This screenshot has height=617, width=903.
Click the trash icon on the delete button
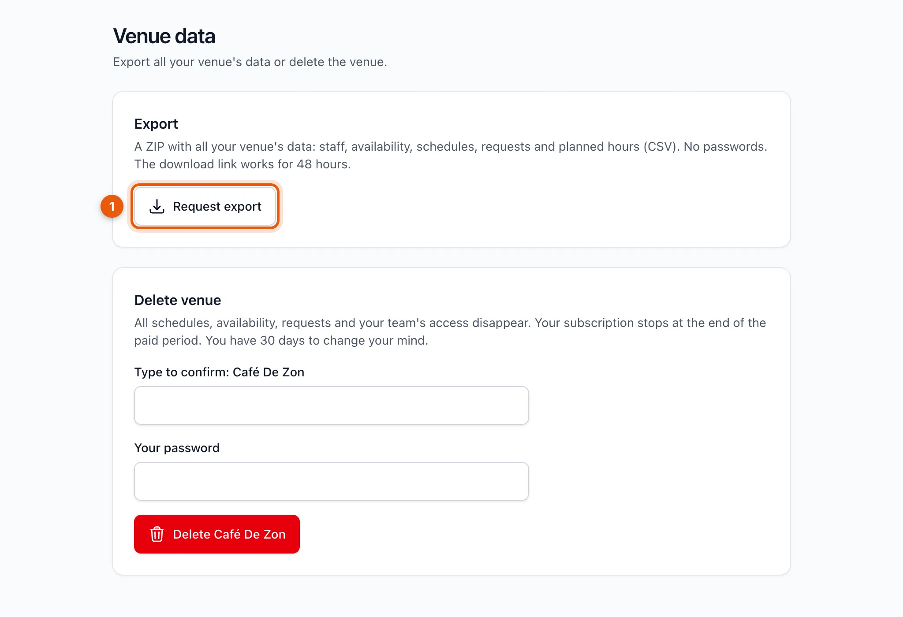click(x=157, y=534)
